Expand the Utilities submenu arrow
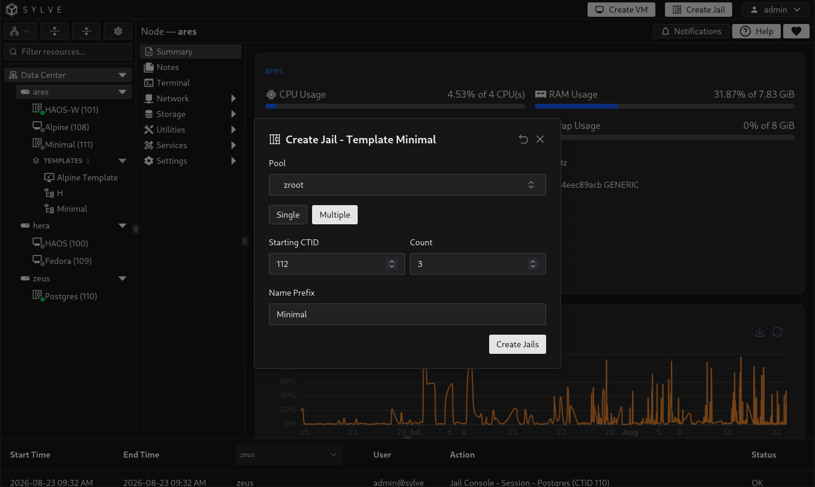 click(x=233, y=130)
